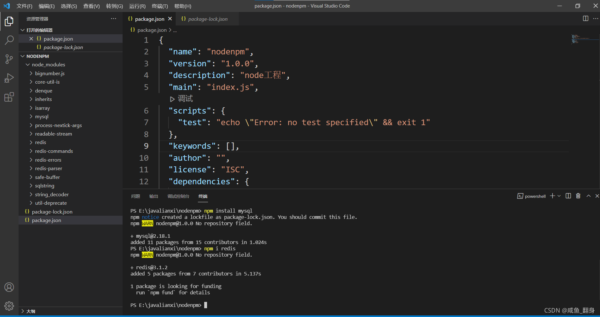Open editor more actions ellipsis
The height and width of the screenshot is (317, 600).
595,19
